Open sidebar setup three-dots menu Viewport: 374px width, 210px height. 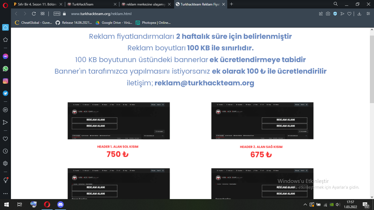(5, 194)
